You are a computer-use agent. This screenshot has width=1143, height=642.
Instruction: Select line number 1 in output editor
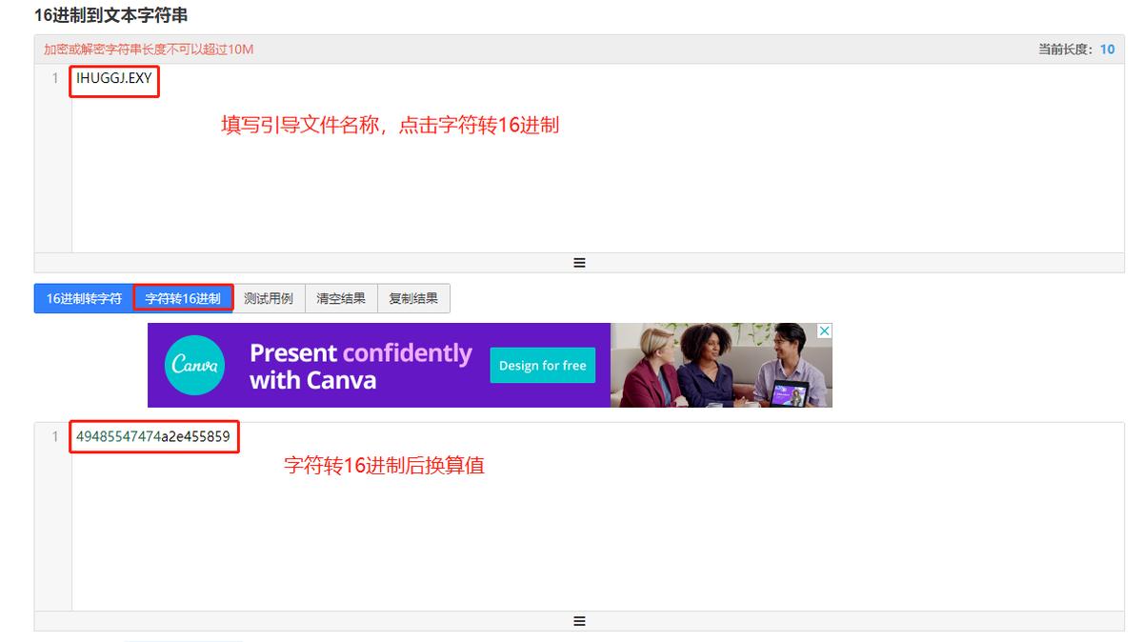point(55,436)
